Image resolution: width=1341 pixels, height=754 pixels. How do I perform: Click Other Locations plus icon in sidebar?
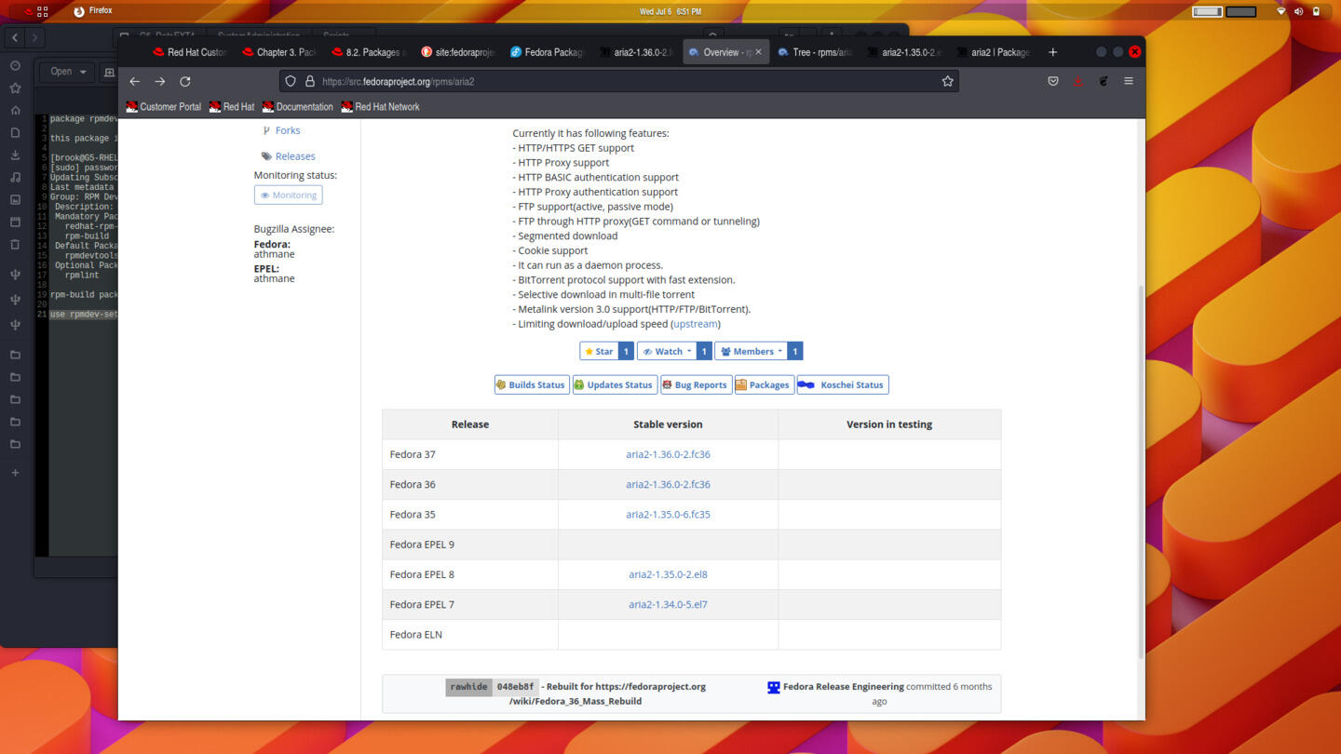[15, 473]
